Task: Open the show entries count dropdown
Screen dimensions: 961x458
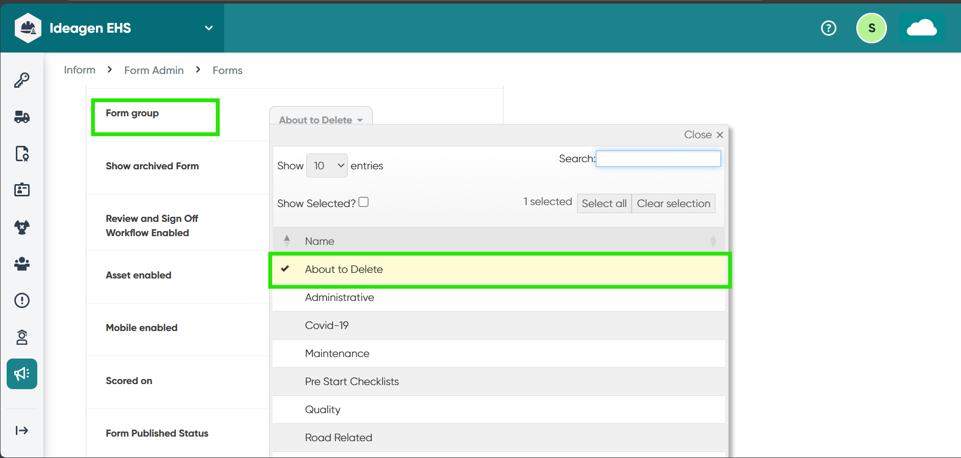Action: [x=327, y=166]
